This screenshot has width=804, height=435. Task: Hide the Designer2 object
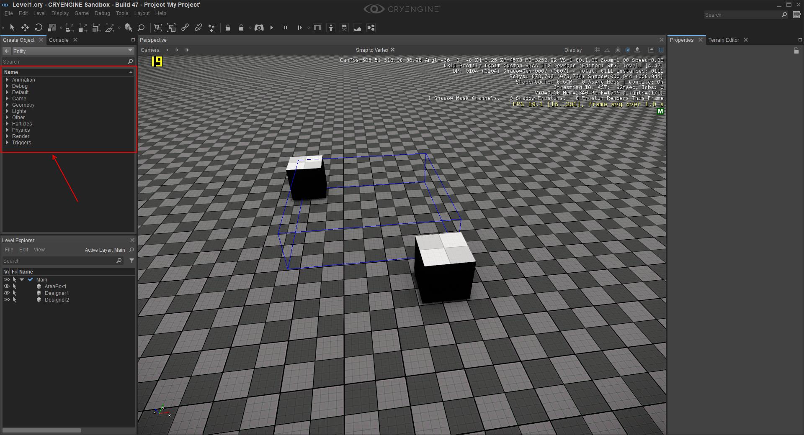point(7,299)
